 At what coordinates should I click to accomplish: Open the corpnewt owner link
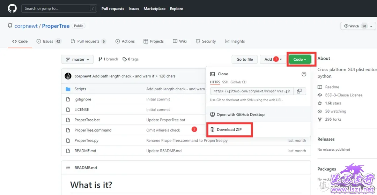point(26,26)
